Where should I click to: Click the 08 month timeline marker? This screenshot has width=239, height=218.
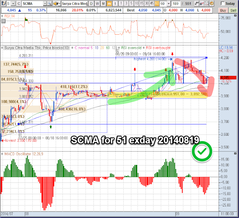coord(27,214)
